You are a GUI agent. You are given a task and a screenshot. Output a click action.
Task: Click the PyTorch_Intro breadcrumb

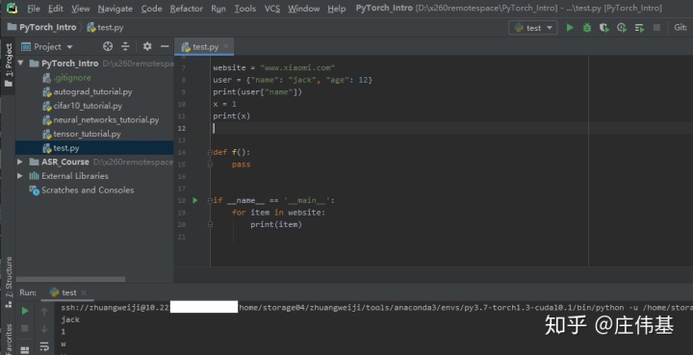[x=42, y=27]
